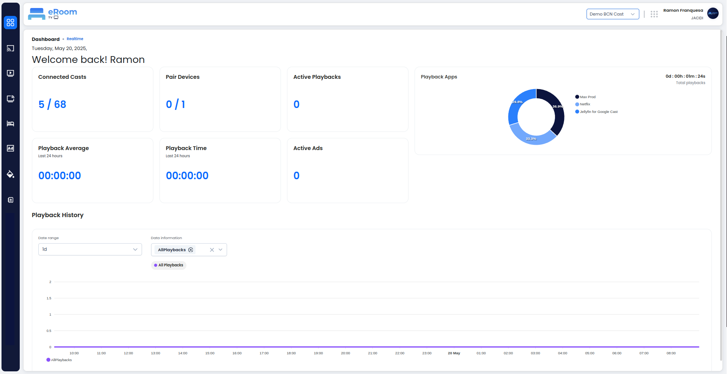Open the paint bucket theming icon
Image resolution: width=727 pixels, height=374 pixels.
(11, 174)
